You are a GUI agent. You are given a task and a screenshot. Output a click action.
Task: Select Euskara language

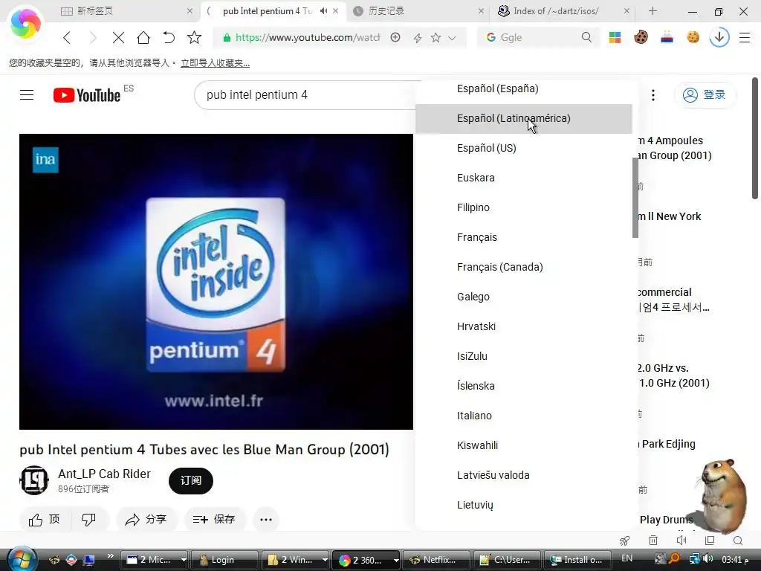[524, 178]
